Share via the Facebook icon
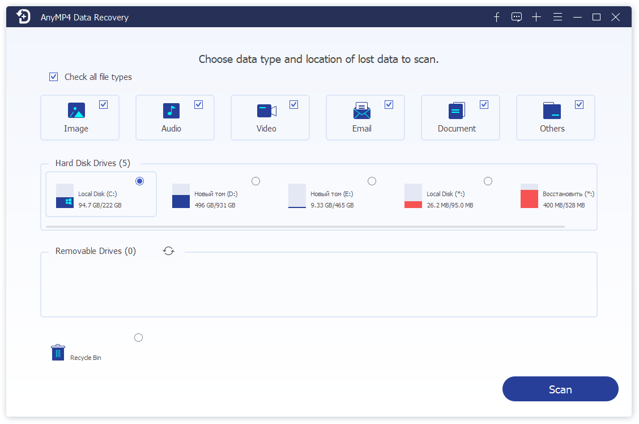The image size is (639, 424). coord(496,17)
